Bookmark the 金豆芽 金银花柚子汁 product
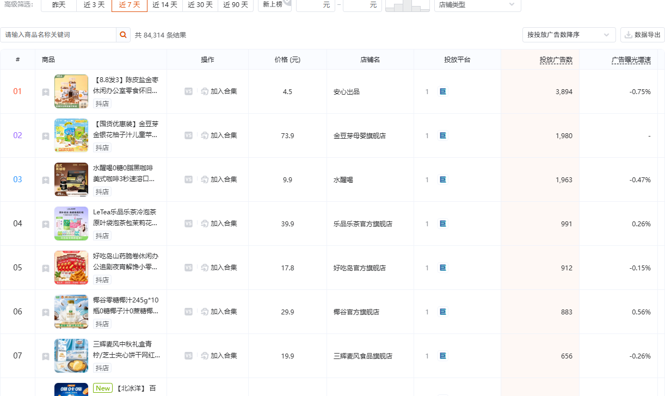 46,137
